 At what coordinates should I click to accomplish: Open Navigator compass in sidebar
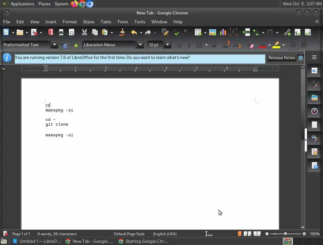click(x=314, y=111)
